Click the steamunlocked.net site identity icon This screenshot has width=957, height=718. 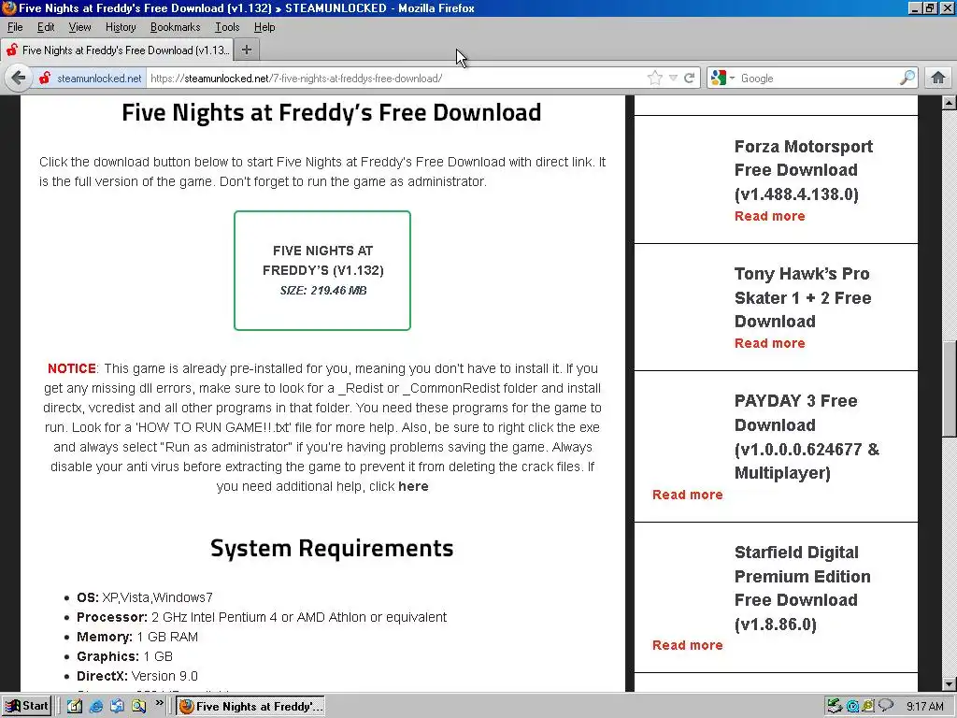(45, 79)
